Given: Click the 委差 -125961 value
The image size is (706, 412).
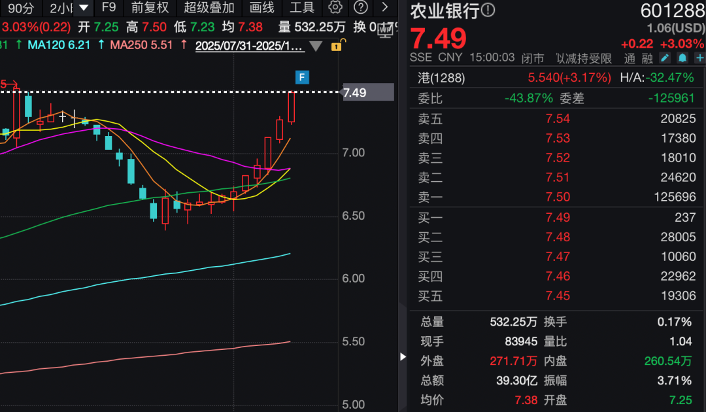Looking at the screenshot, I should tap(671, 98).
